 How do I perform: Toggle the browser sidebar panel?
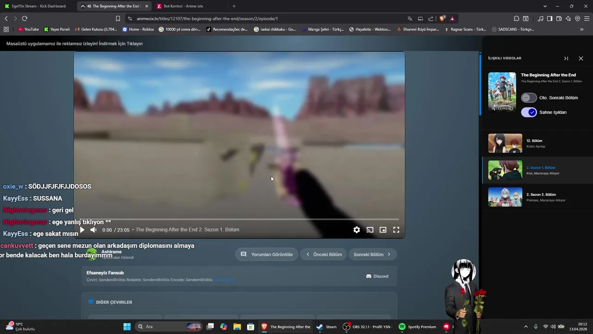click(x=549, y=19)
